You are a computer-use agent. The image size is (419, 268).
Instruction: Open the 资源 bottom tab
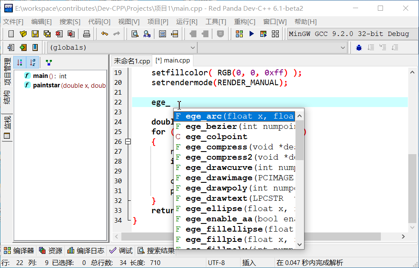coord(51,251)
